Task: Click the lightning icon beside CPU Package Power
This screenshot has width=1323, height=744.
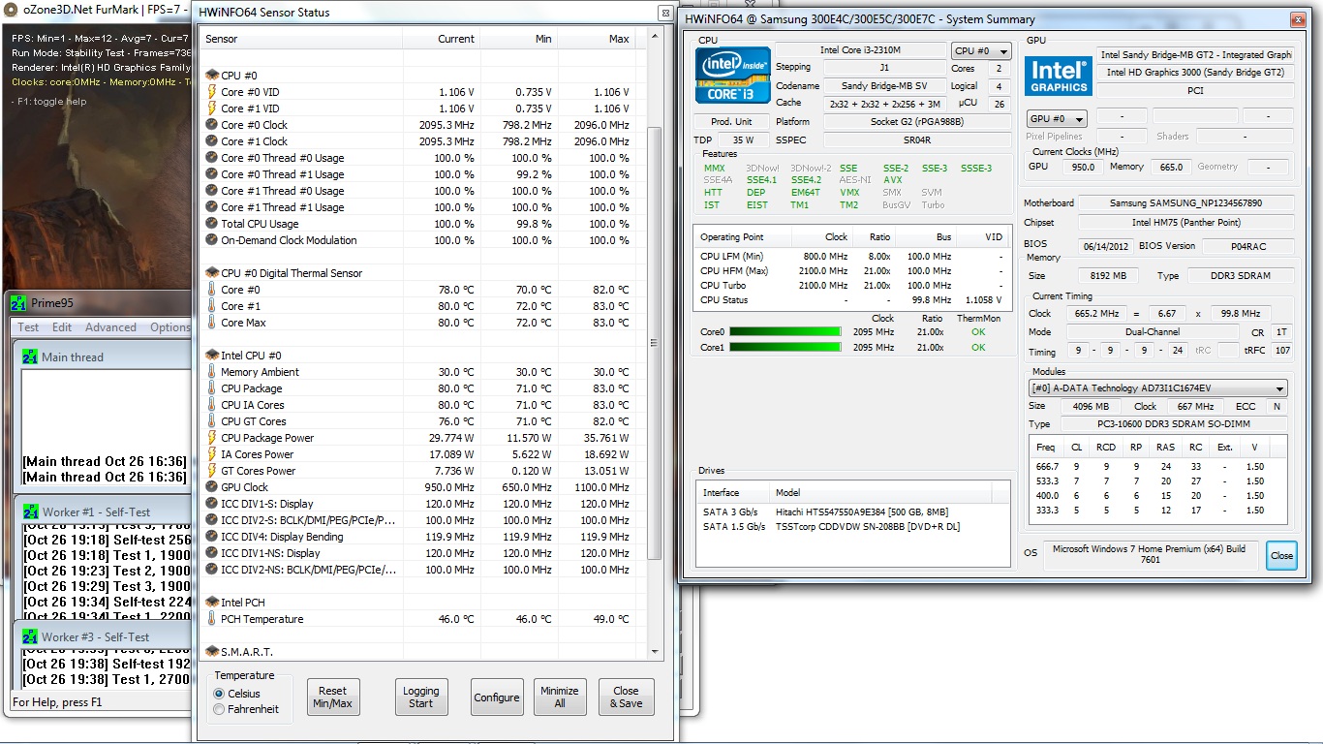Action: 212,438
